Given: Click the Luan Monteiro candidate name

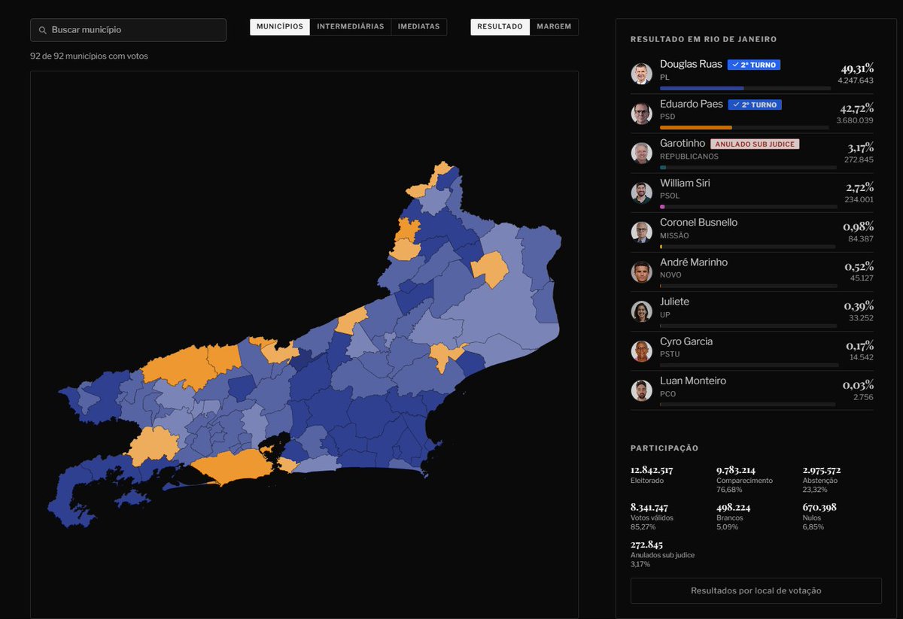Looking at the screenshot, I should coord(693,381).
